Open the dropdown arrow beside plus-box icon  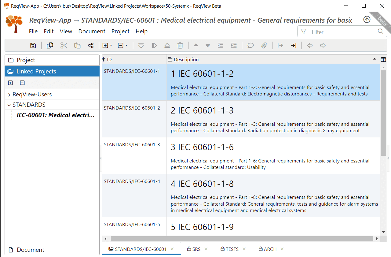pyautogui.click(x=111, y=46)
